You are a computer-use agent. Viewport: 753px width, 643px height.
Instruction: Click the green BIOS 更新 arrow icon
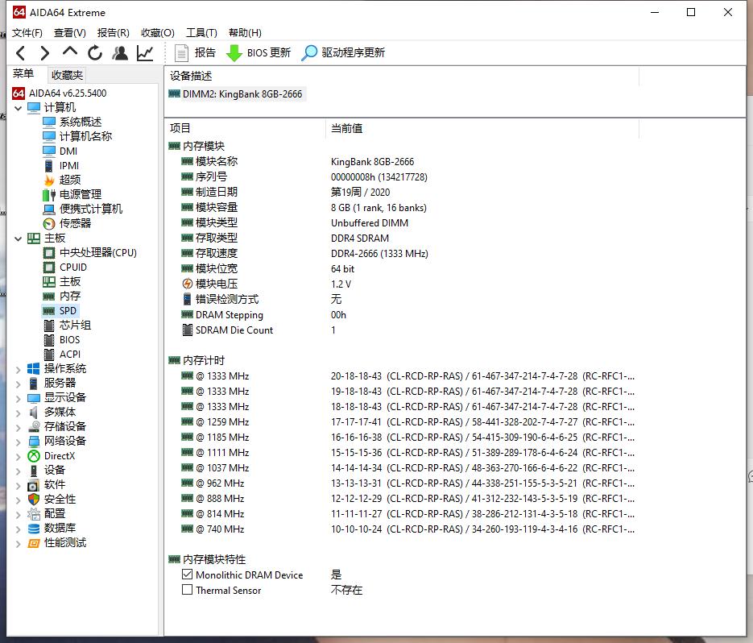click(x=234, y=53)
